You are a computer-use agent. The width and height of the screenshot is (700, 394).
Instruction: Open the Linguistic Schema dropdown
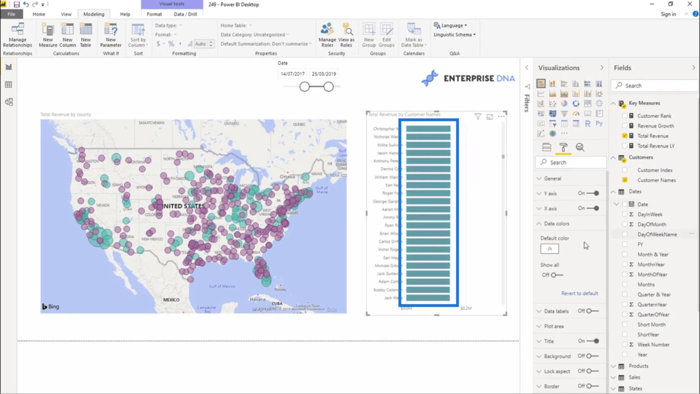(455, 35)
